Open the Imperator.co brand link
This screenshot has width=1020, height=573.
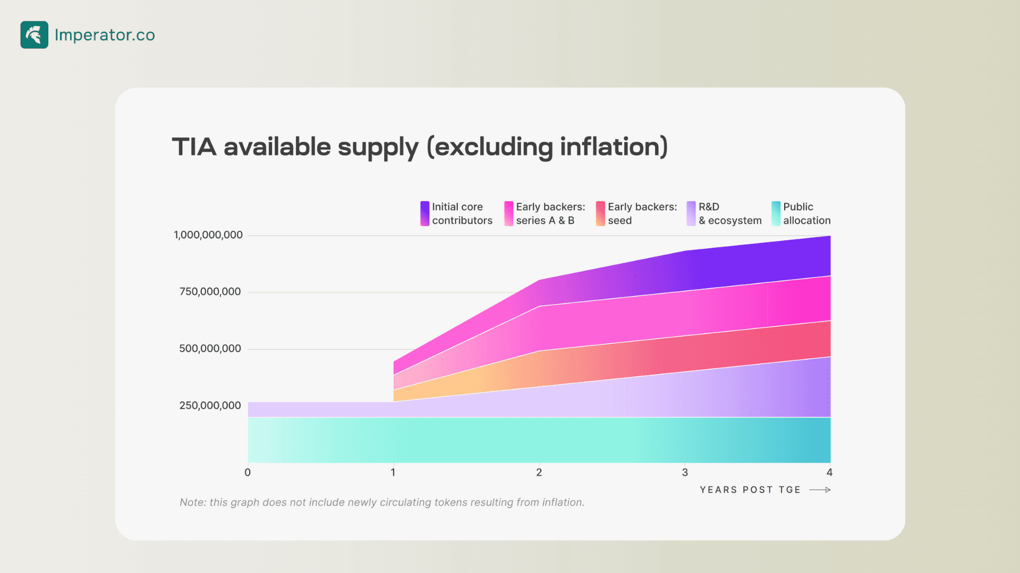[x=105, y=35]
